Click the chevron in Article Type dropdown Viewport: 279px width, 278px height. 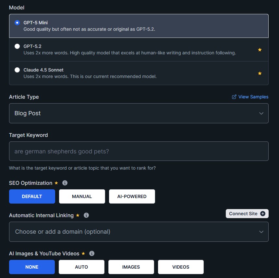click(261, 114)
